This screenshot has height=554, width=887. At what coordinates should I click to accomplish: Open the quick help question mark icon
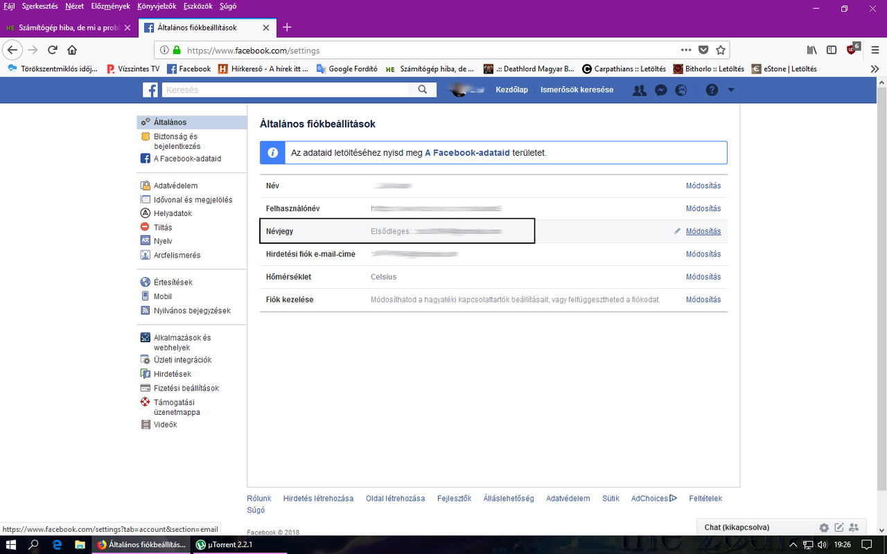point(712,90)
